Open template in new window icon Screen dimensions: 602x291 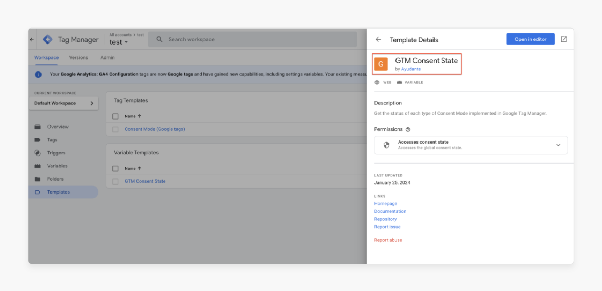(x=564, y=39)
